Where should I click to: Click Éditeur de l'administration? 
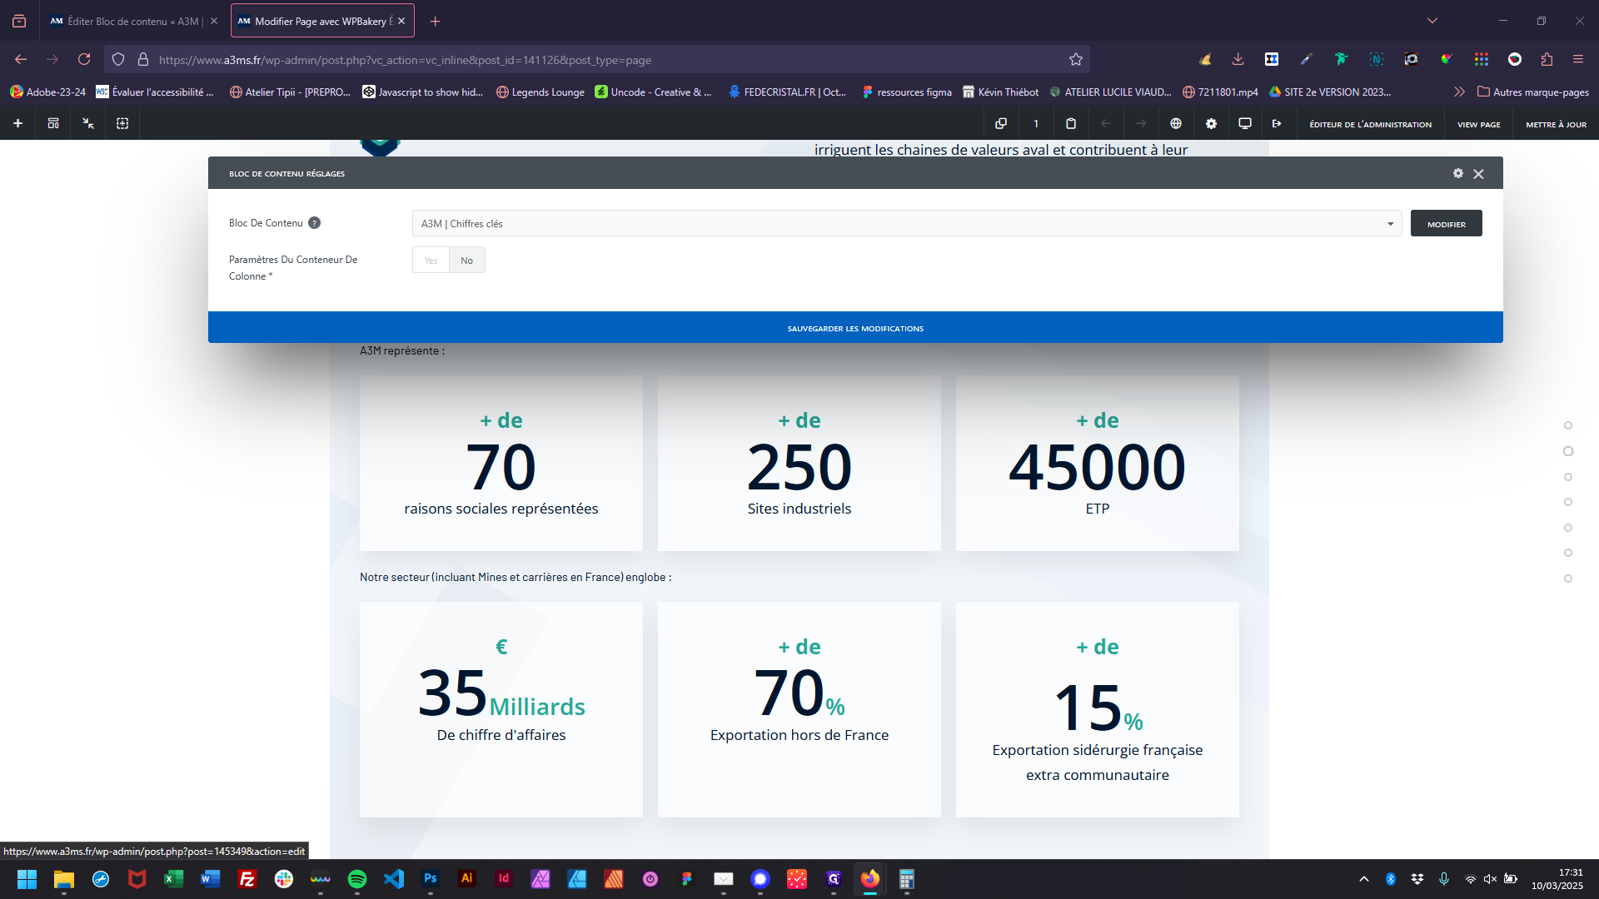tap(1370, 124)
